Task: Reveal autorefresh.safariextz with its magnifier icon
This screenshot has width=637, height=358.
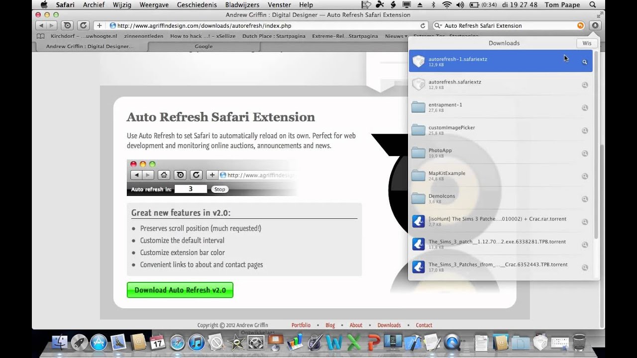Action: [585, 85]
